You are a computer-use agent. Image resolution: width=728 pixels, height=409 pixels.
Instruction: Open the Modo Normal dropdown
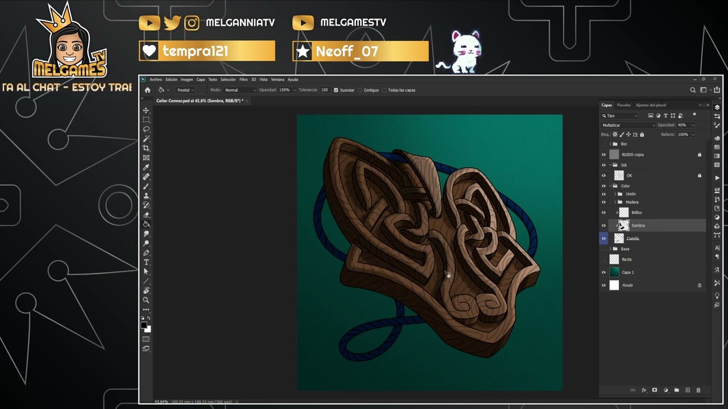[x=239, y=90]
